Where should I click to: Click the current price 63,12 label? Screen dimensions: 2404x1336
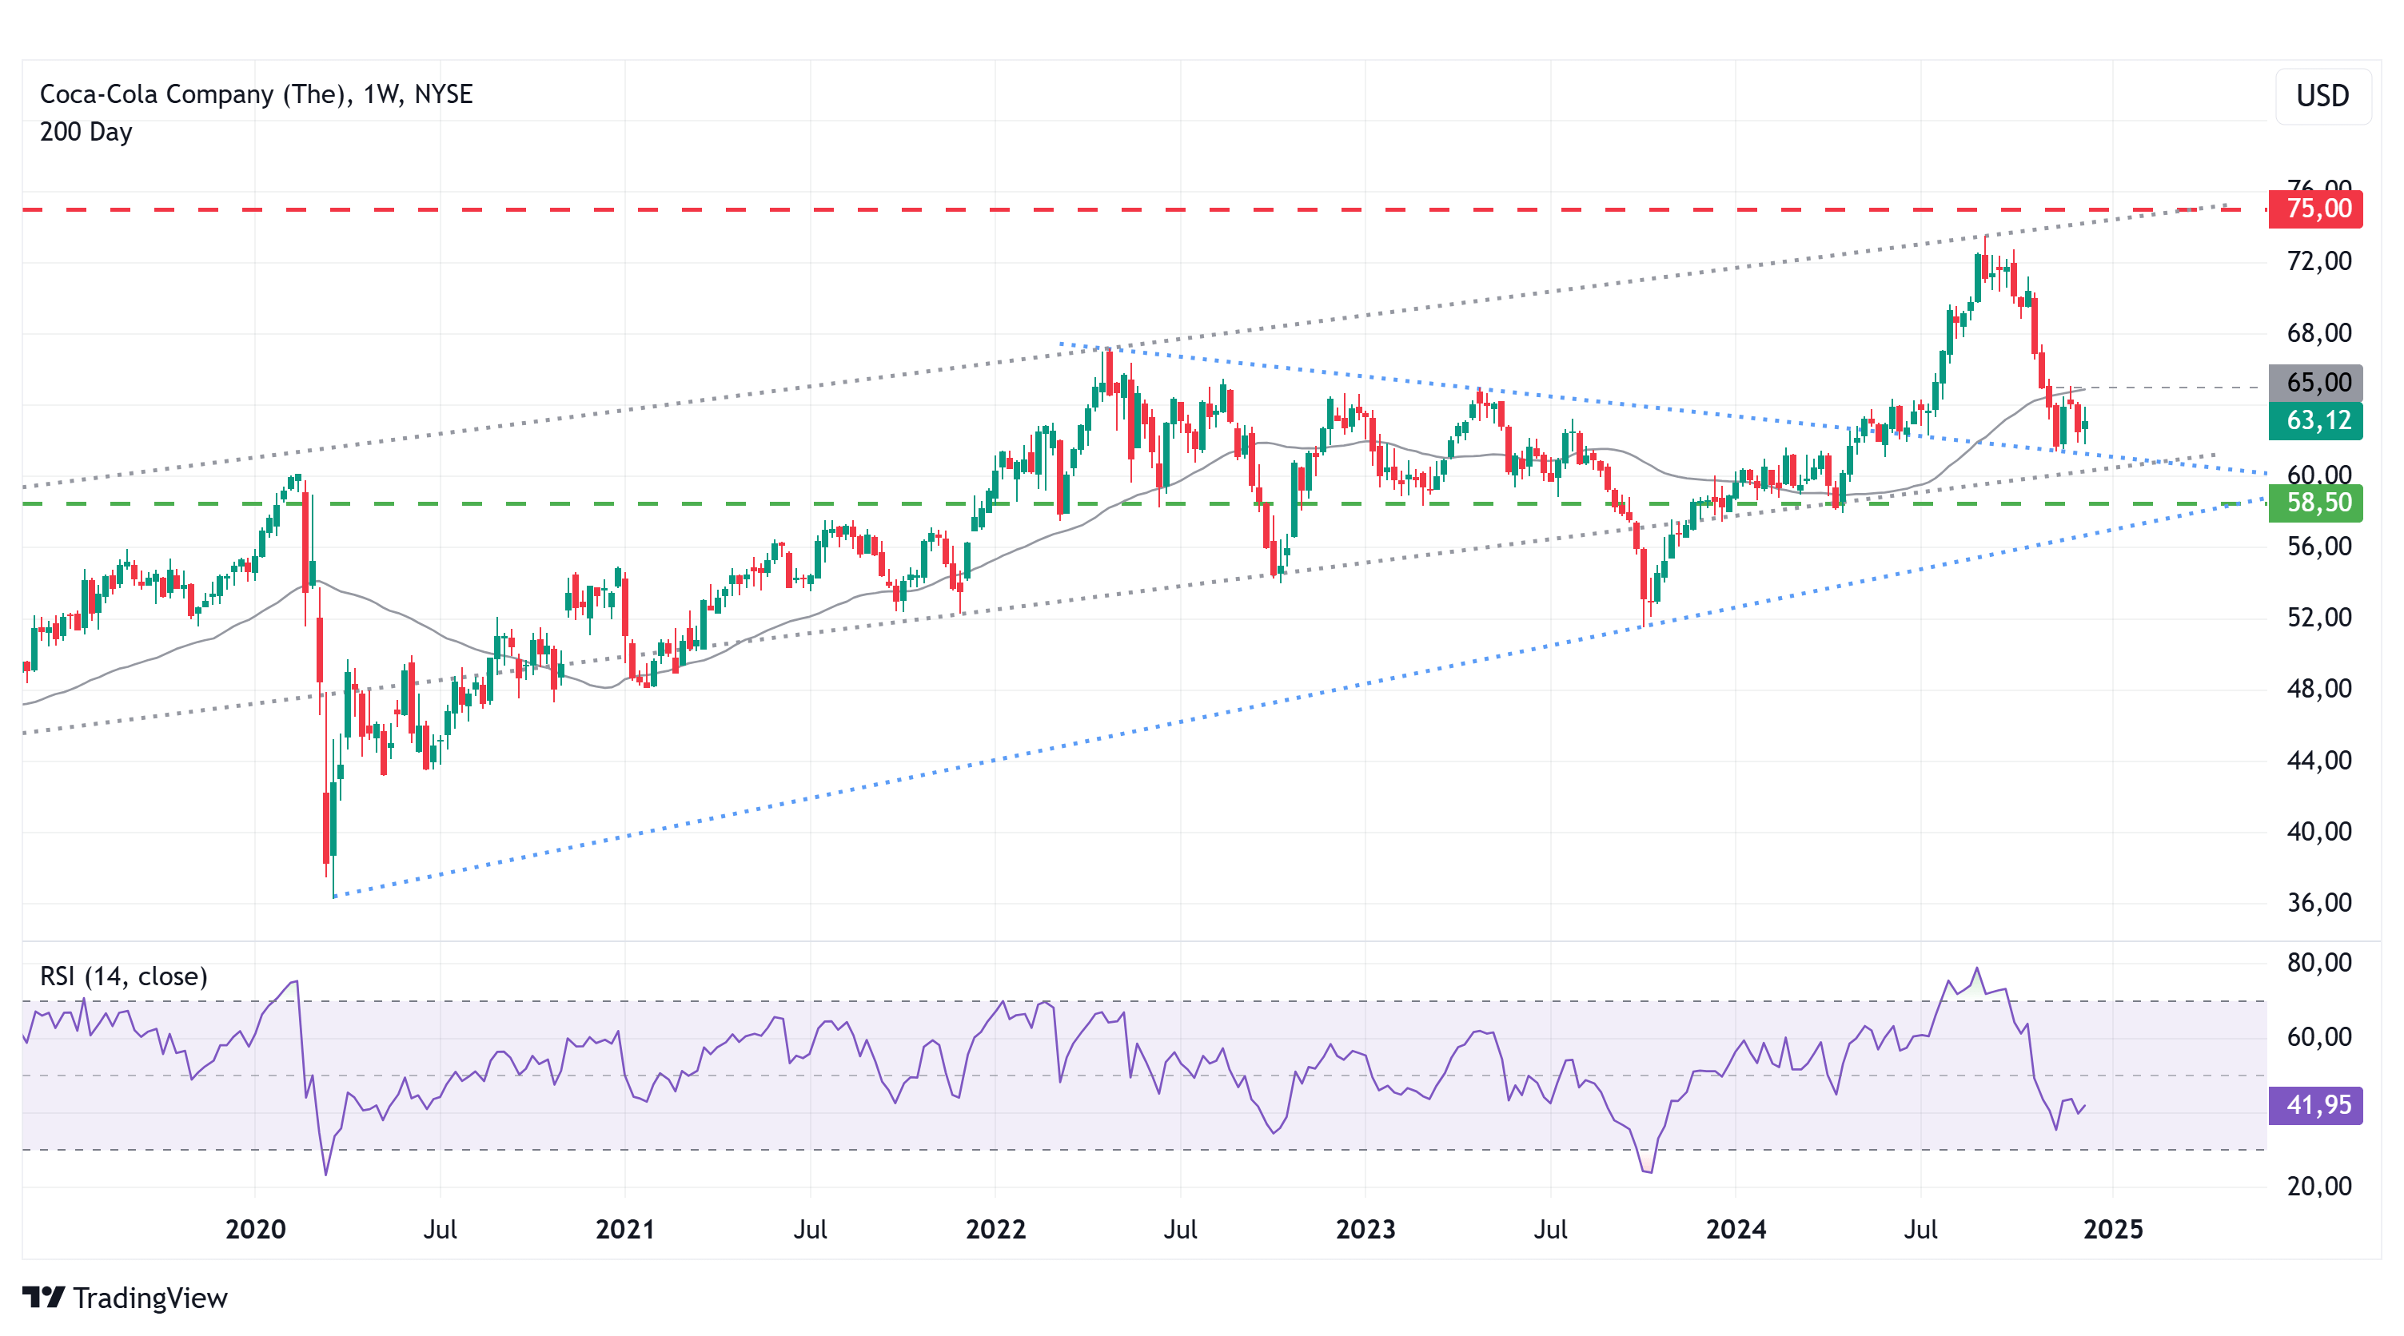[x=2315, y=421]
